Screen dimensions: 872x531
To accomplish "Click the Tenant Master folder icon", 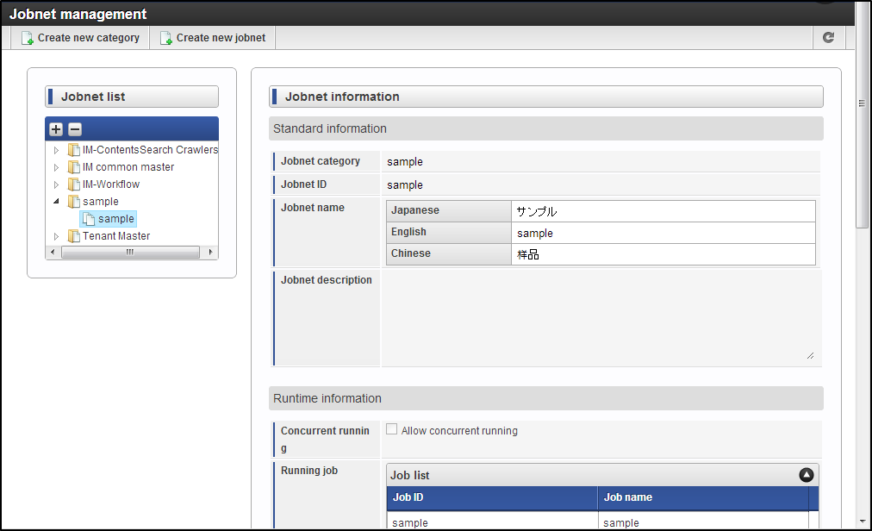I will (74, 236).
